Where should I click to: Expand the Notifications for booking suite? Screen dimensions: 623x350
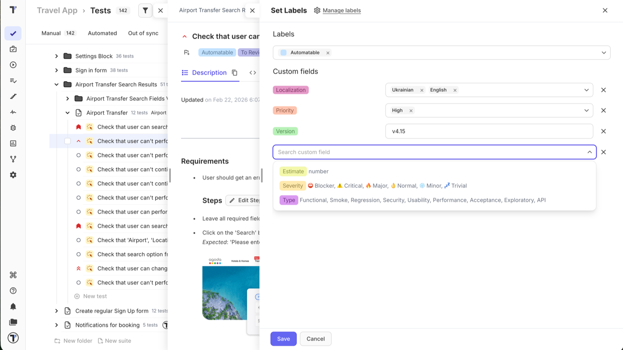click(56, 325)
